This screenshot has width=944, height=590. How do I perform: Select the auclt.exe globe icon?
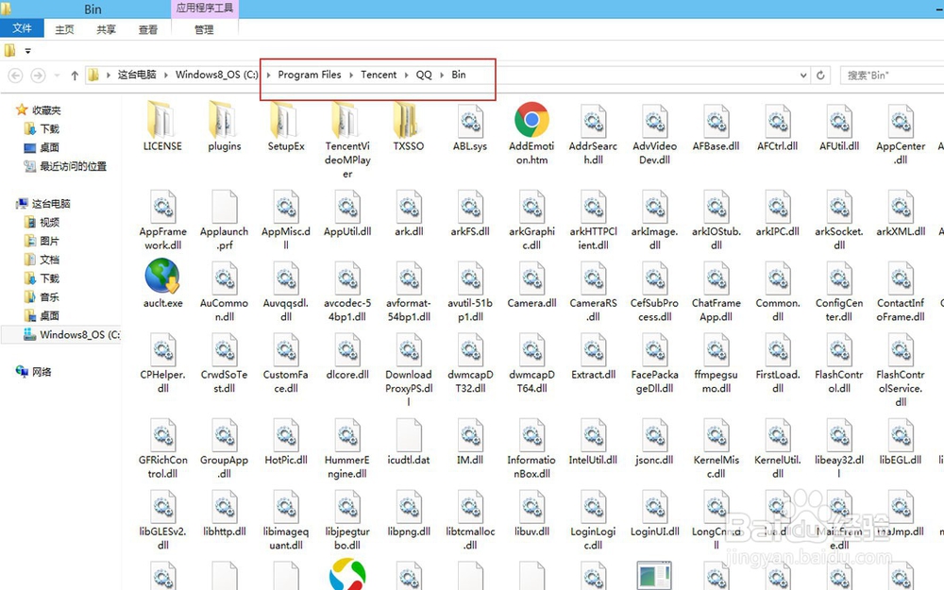162,283
